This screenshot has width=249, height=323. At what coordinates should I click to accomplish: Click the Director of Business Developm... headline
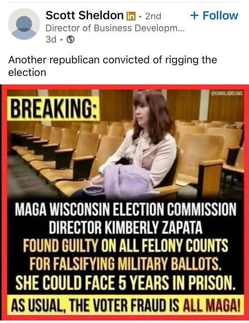coord(115,28)
